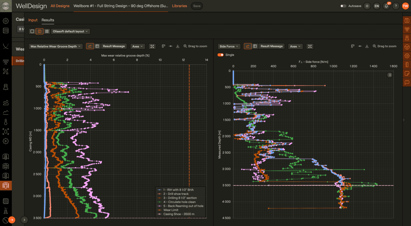Click Wear Limit legend entry swatch
The width and height of the screenshot is (411, 226).
coord(159,210)
